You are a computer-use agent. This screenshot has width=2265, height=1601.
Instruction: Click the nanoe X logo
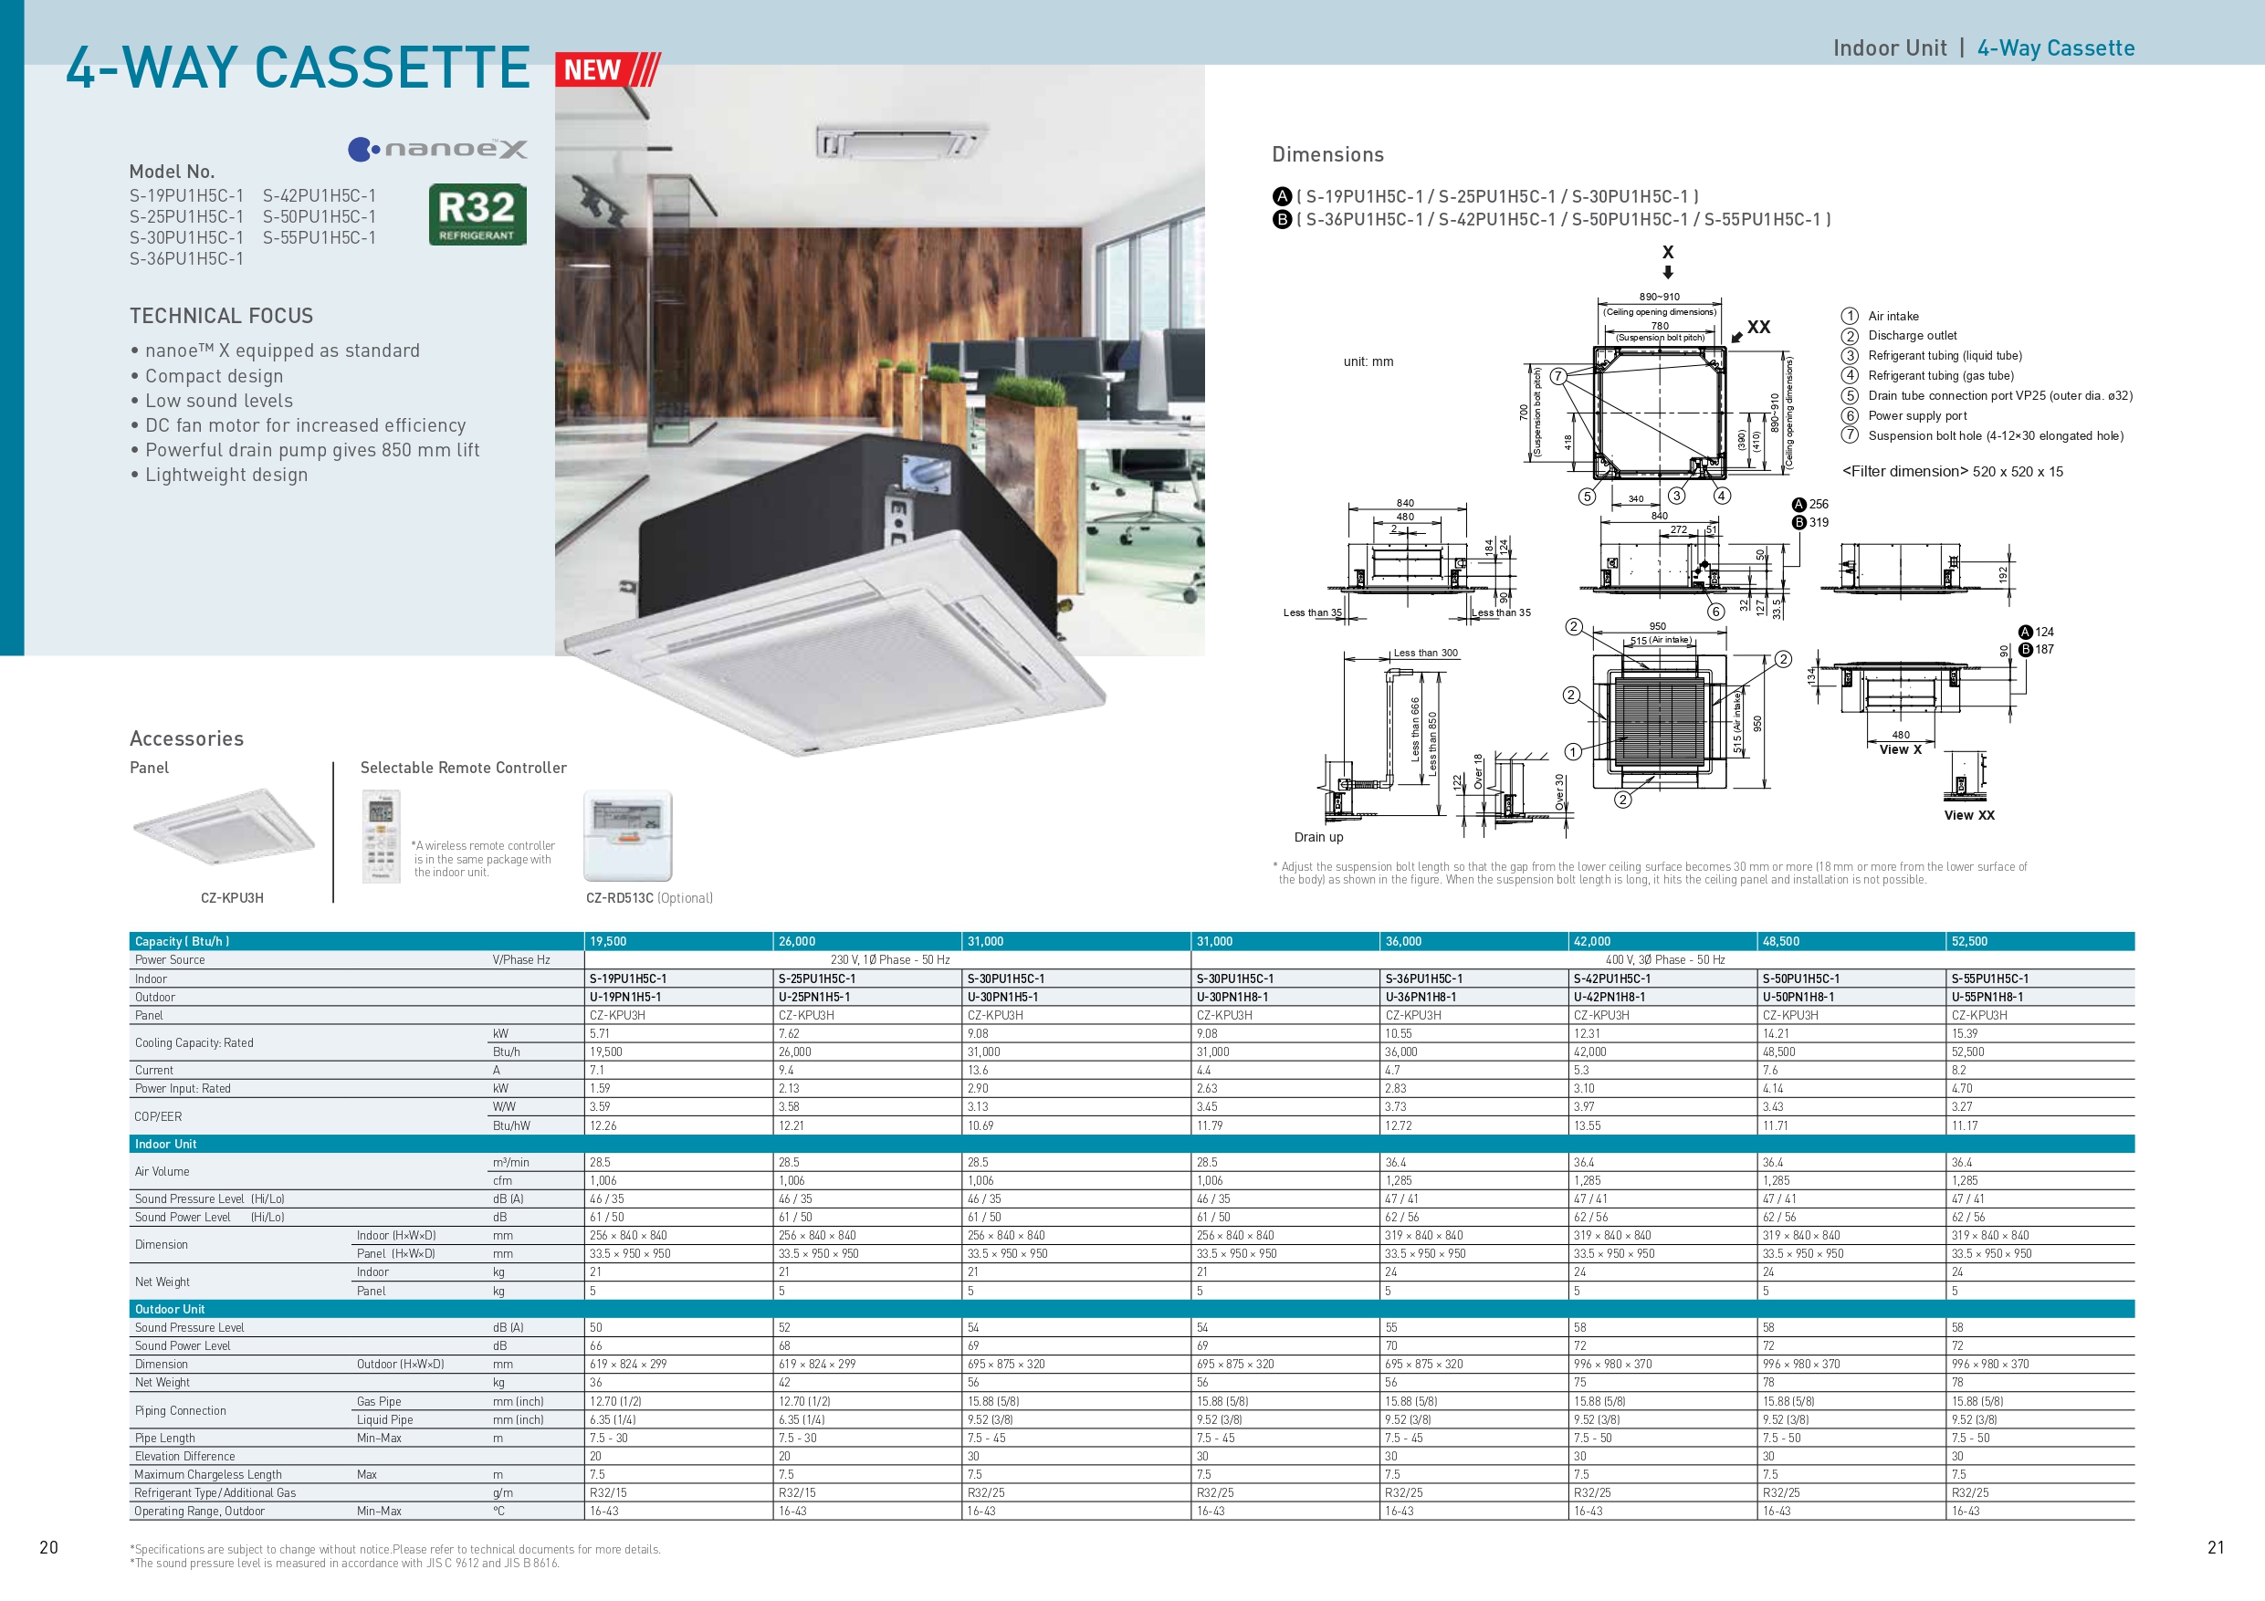point(438,149)
